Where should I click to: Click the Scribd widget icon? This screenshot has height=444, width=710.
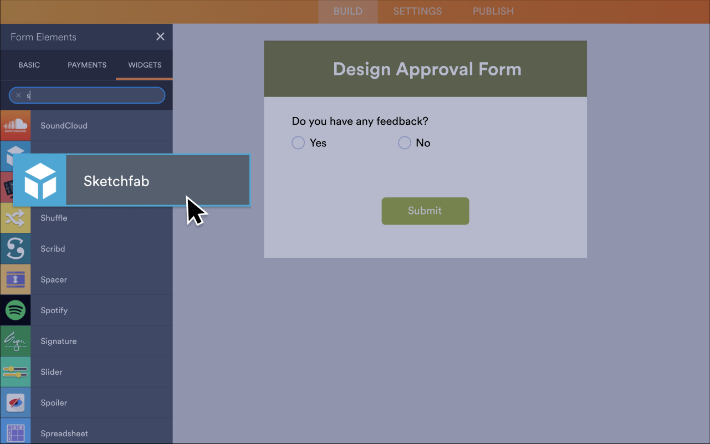pyautogui.click(x=16, y=248)
